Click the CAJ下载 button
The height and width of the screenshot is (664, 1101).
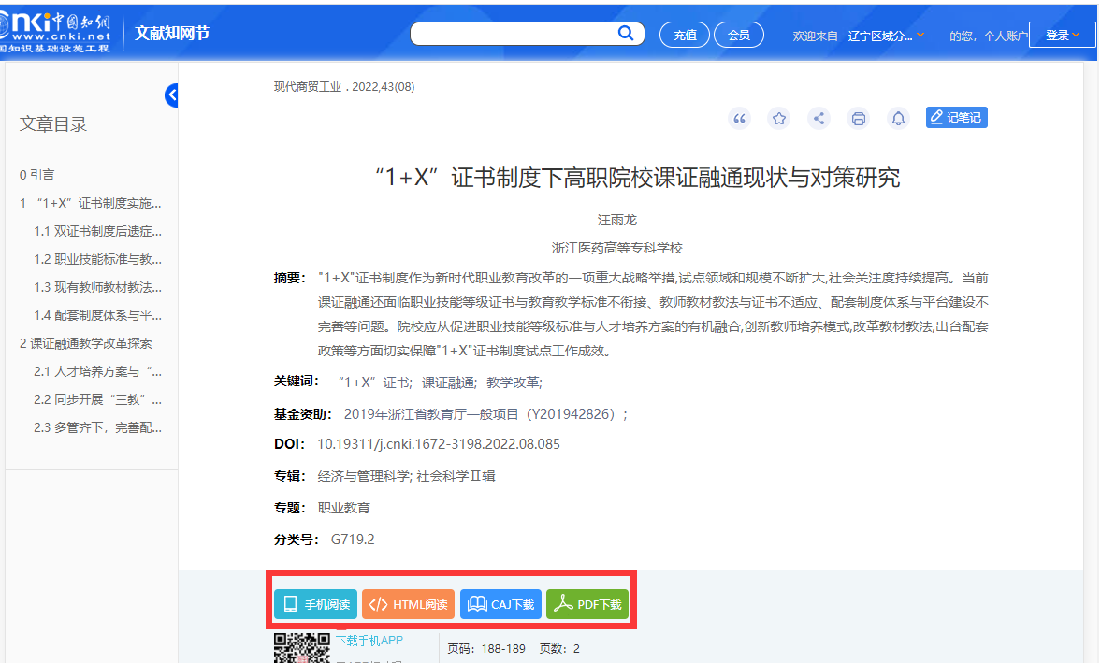(501, 604)
